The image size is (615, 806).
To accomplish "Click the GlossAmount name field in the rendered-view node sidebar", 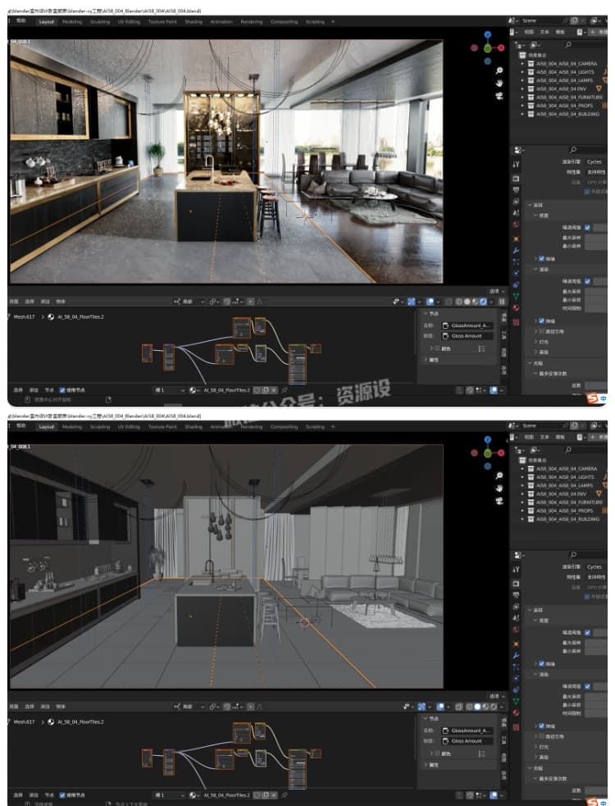I will [x=467, y=326].
